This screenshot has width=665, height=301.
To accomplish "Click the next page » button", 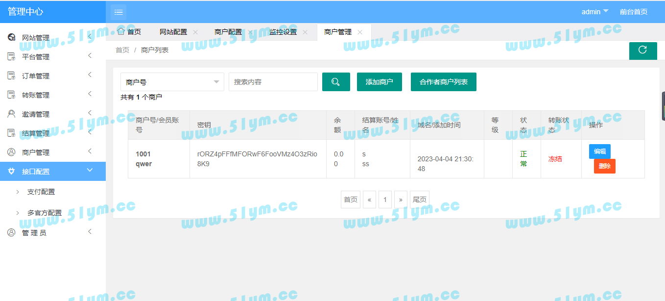I will tap(401, 200).
